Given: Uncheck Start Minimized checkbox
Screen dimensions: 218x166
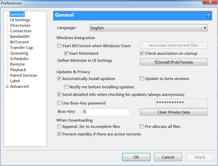Looking at the screenshot, I should coord(66,53).
